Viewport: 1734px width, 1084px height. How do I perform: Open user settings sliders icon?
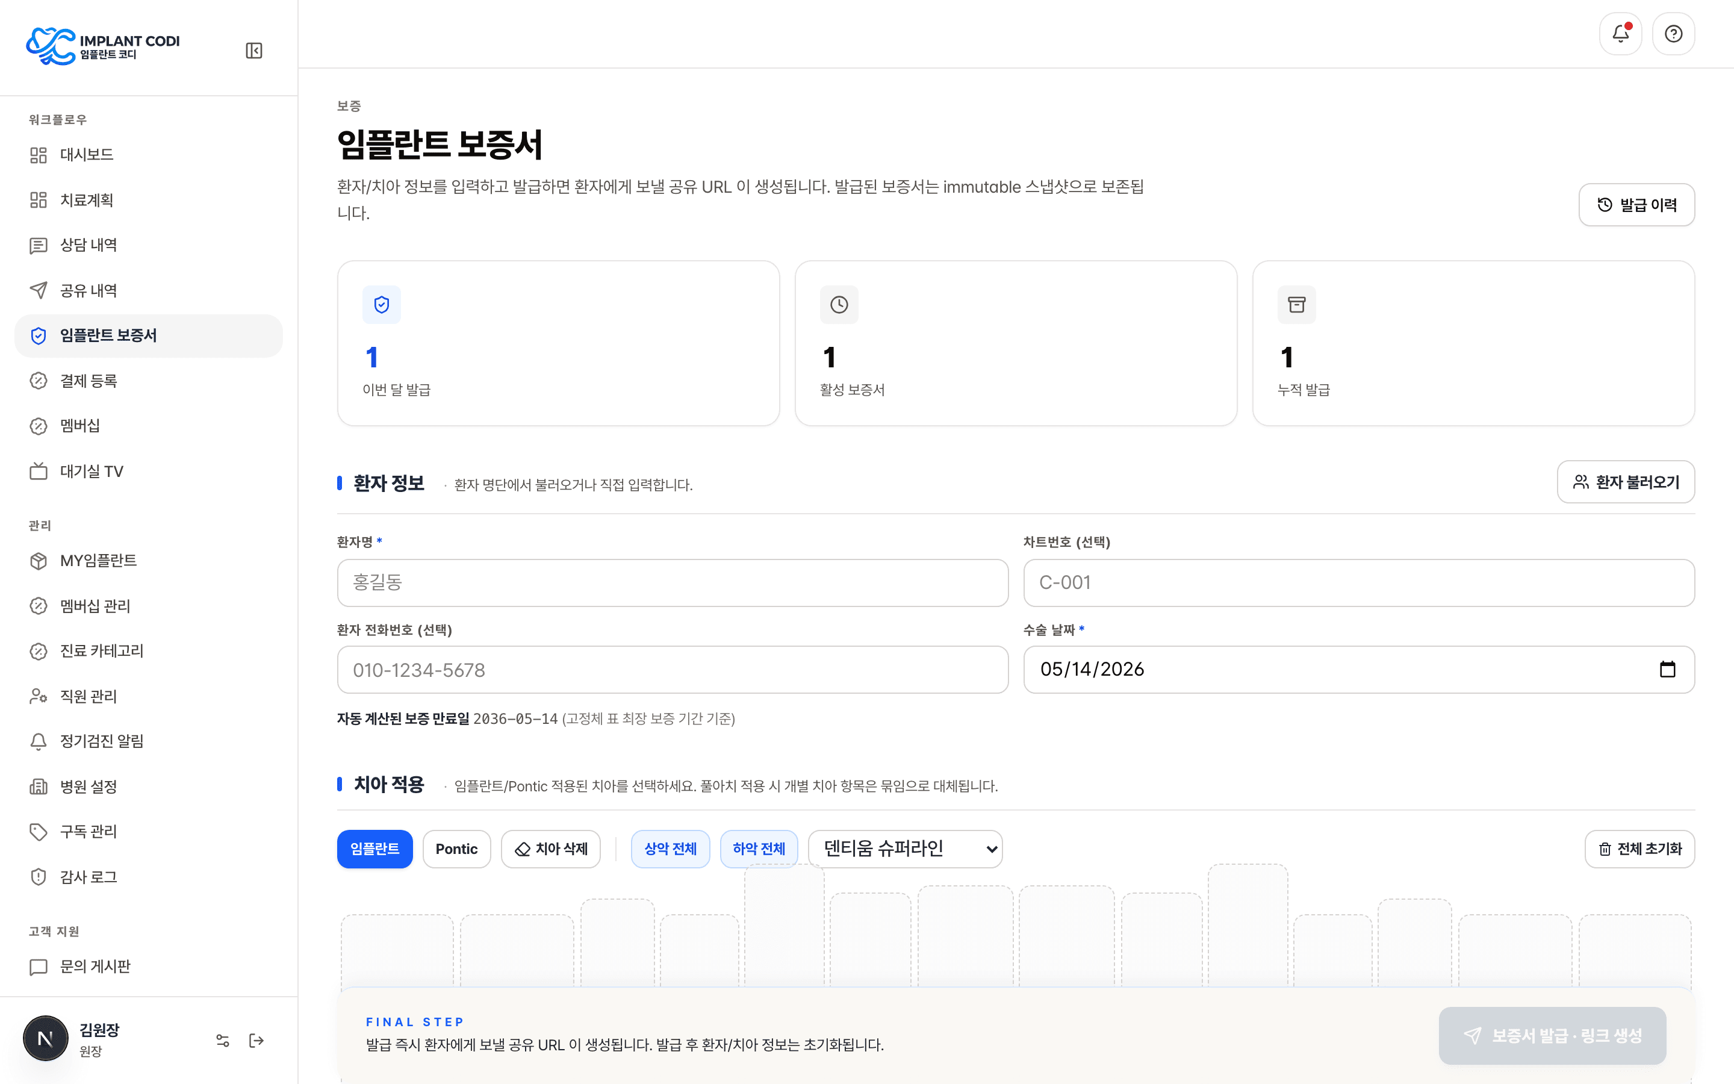(x=223, y=1040)
